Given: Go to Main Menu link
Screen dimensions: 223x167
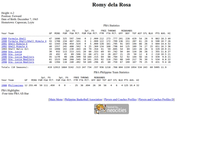Looking at the screenshot, I should 56,99.
